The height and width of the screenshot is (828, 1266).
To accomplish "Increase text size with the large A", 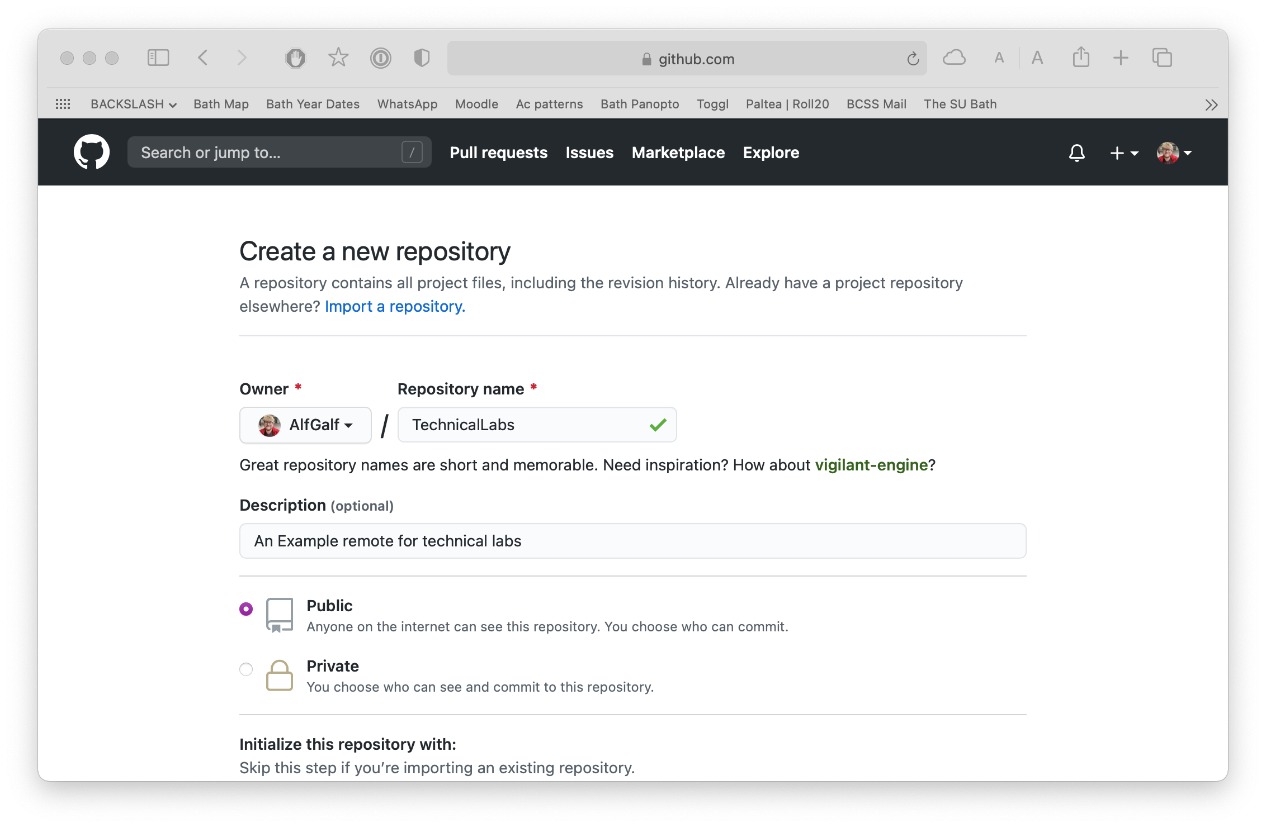I will pyautogui.click(x=1037, y=58).
